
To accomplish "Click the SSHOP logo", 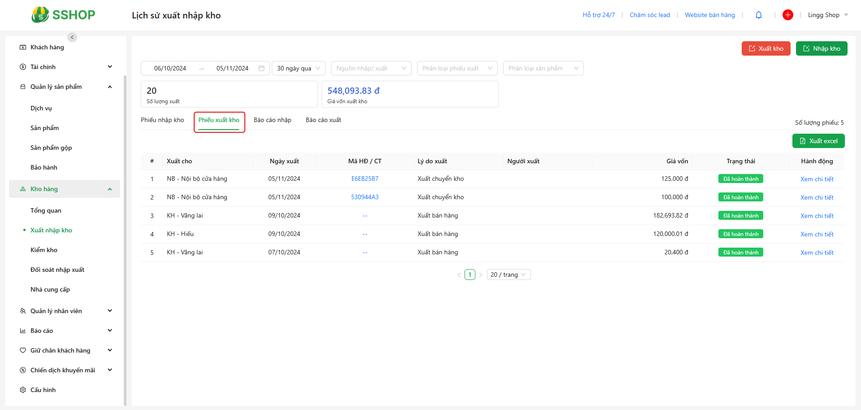I will tap(63, 15).
